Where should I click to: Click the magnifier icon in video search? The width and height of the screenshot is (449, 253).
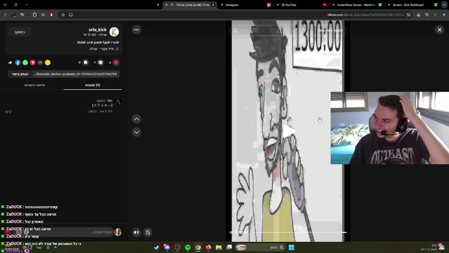coord(235,31)
